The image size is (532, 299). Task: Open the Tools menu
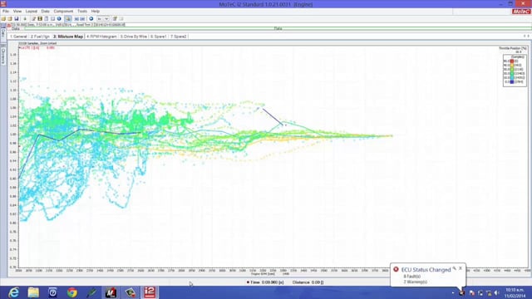(x=82, y=11)
